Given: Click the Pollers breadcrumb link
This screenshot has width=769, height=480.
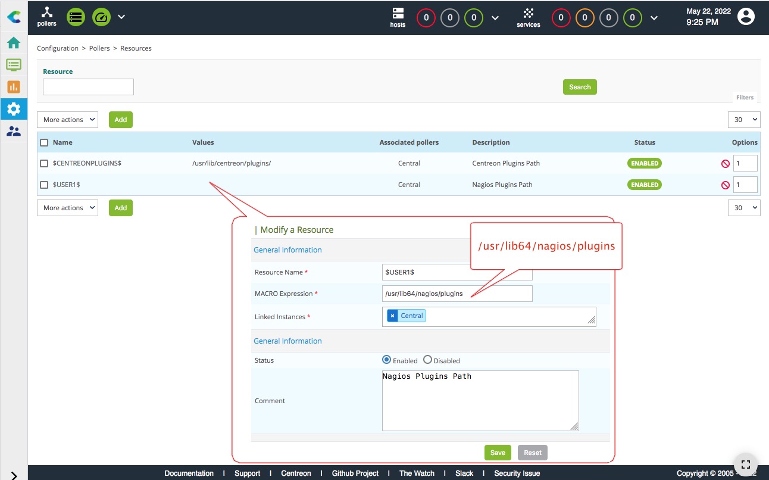Looking at the screenshot, I should pyautogui.click(x=99, y=48).
